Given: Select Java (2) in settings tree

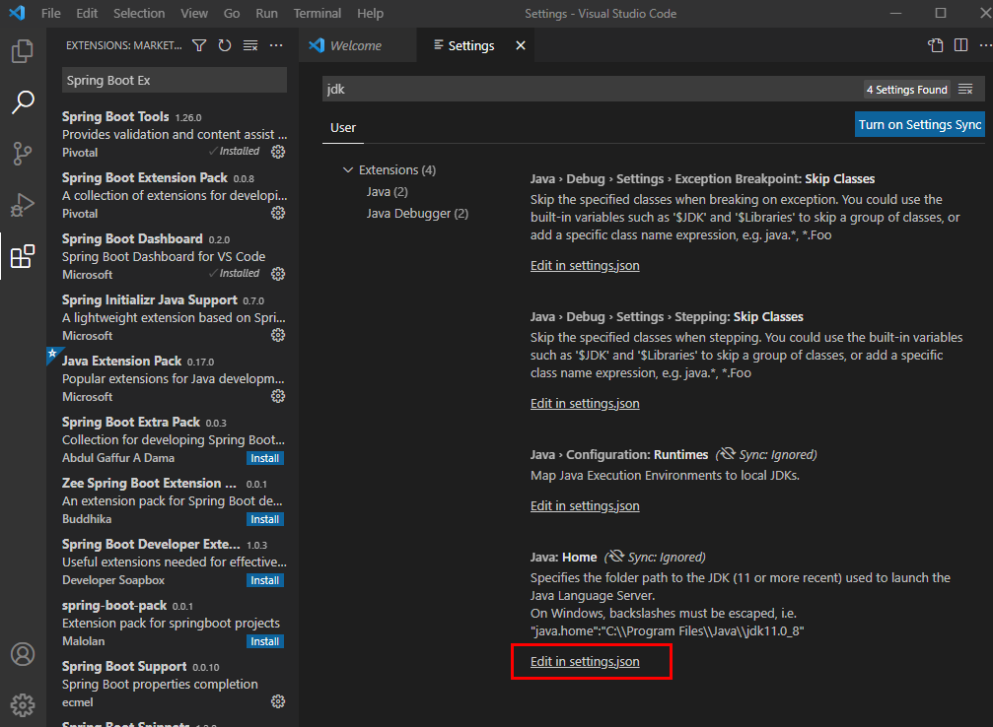Looking at the screenshot, I should tap(387, 192).
